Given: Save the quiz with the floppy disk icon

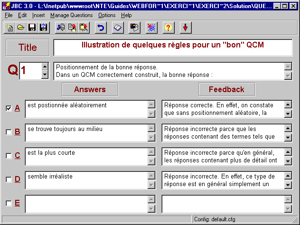Looking at the screenshot, I should click(x=32, y=28).
